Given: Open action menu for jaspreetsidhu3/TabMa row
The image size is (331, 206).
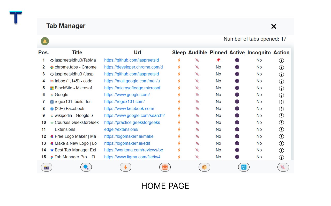Looking at the screenshot, I should (x=281, y=60).
